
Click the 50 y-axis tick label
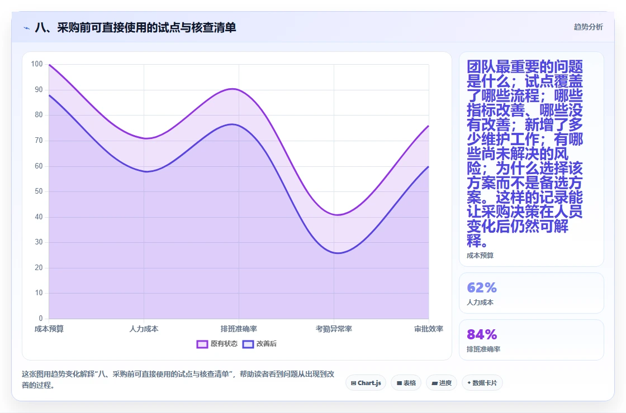pos(39,191)
